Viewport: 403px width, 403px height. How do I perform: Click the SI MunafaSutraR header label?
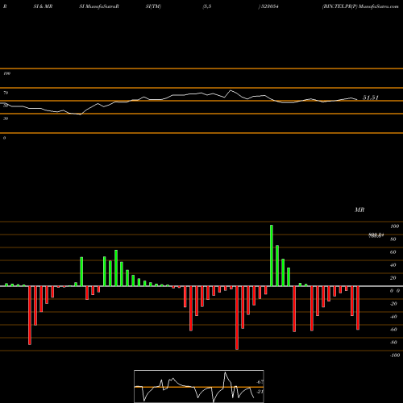(x=99, y=6)
